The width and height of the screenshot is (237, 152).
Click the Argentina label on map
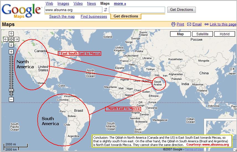tap(74, 136)
